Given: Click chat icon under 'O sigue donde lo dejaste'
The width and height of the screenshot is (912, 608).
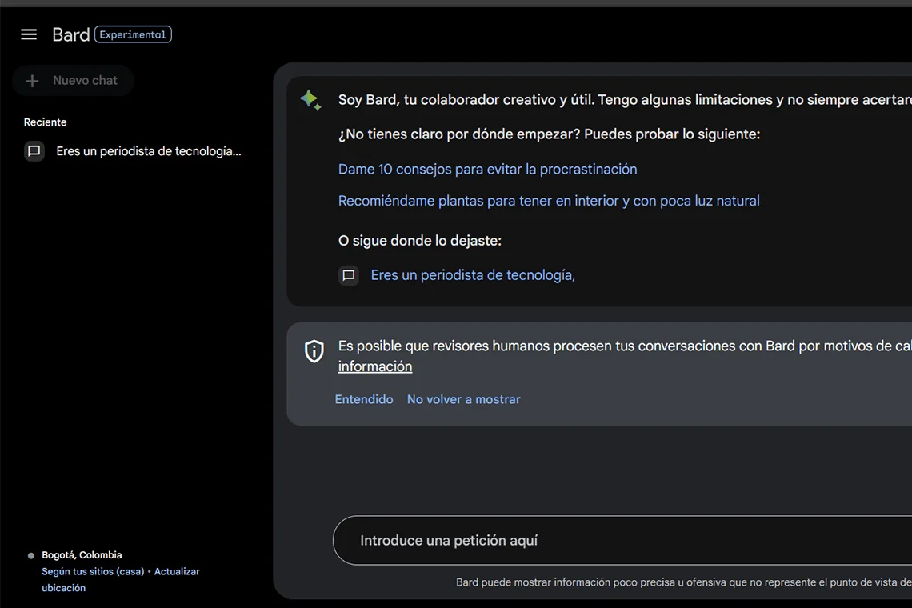Looking at the screenshot, I should pyautogui.click(x=349, y=275).
